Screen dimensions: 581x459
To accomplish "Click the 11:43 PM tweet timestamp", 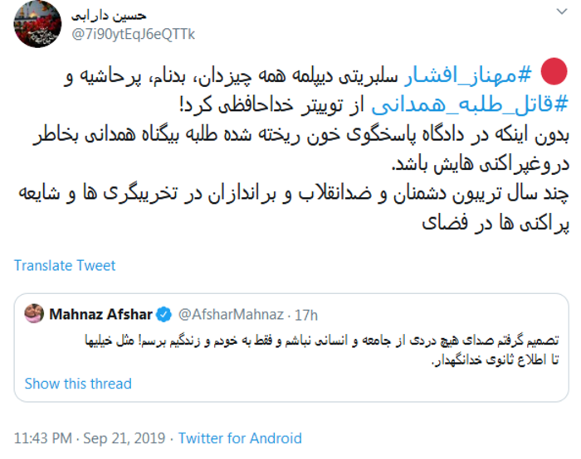I will point(44,438).
